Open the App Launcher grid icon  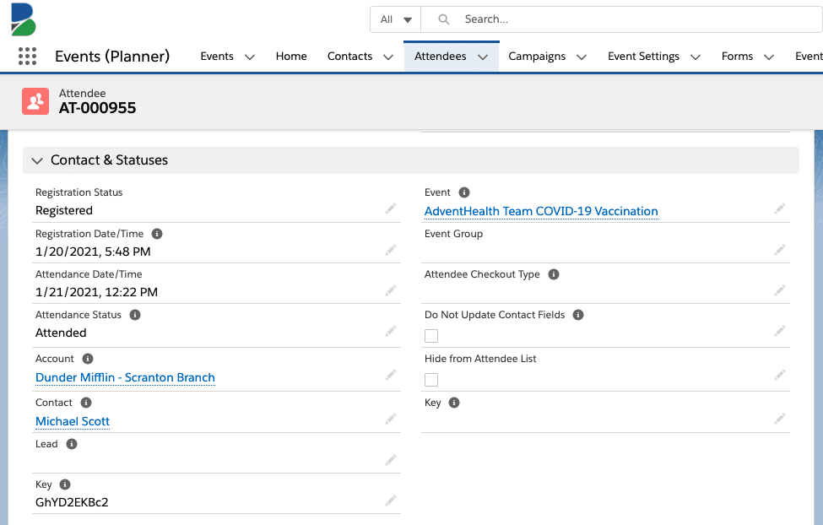(x=27, y=57)
